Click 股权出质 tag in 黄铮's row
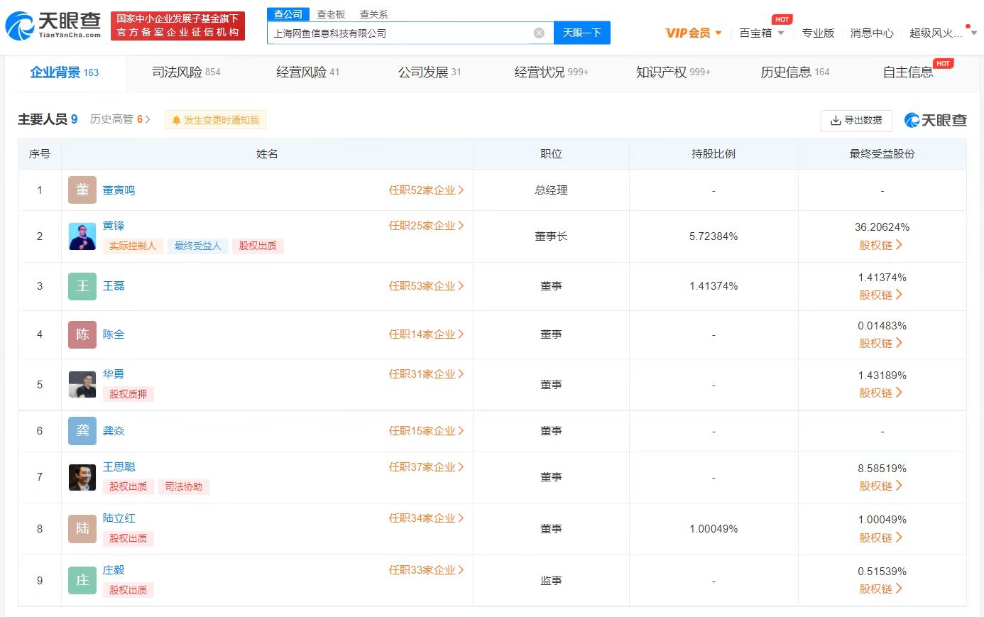Image resolution: width=984 pixels, height=617 pixels. pos(258,246)
